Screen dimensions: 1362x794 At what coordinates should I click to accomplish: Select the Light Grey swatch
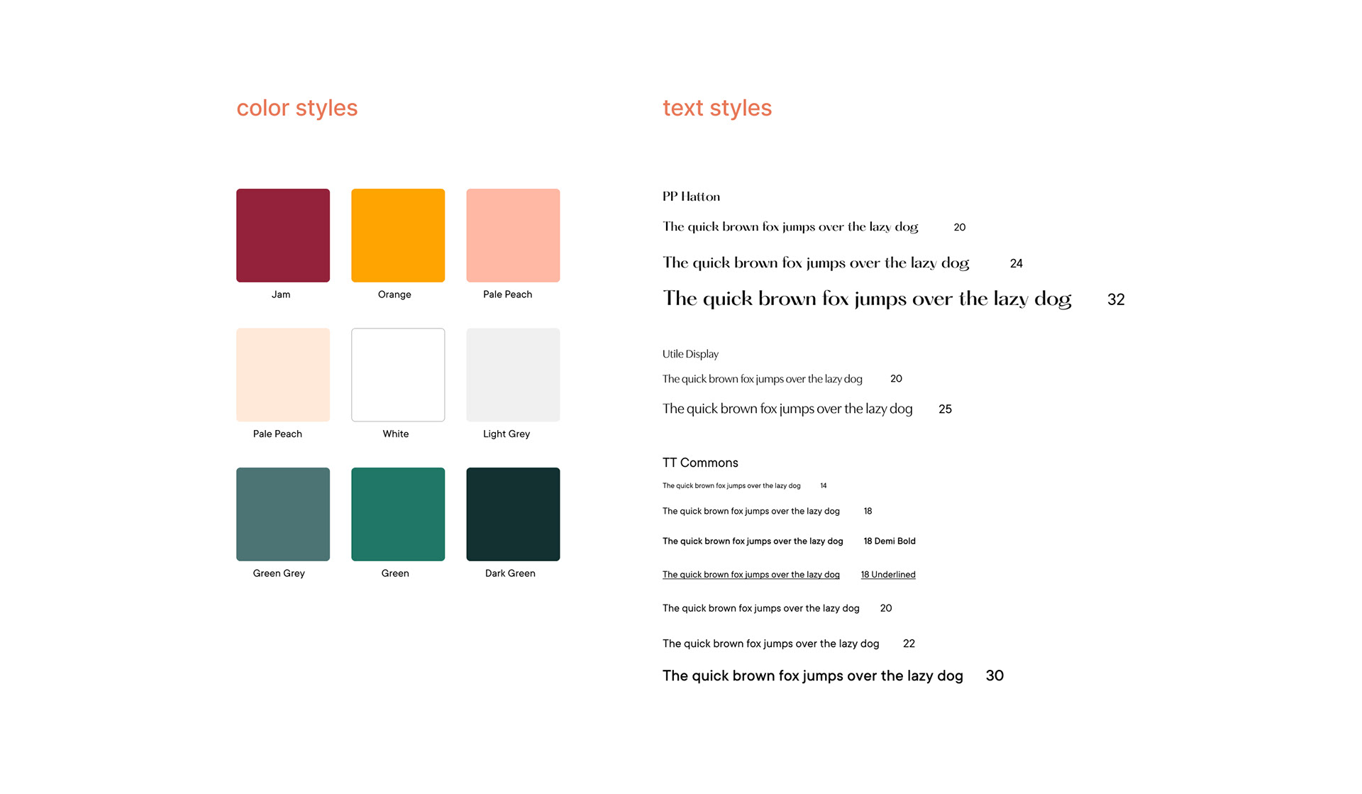tap(513, 375)
